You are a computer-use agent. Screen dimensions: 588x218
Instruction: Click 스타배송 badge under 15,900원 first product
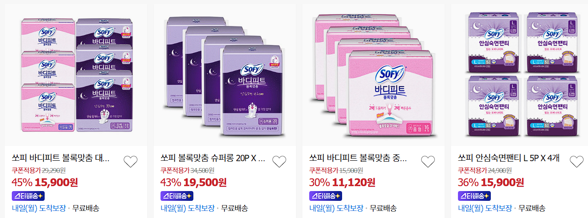click(x=28, y=196)
